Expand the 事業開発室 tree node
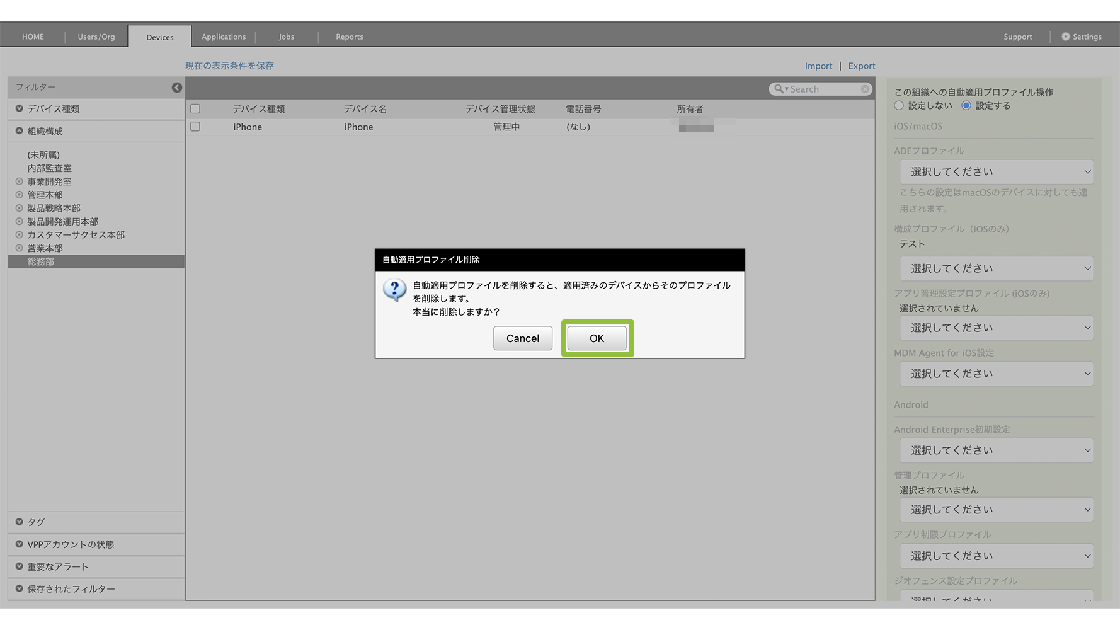1120x630 pixels. 20,181
